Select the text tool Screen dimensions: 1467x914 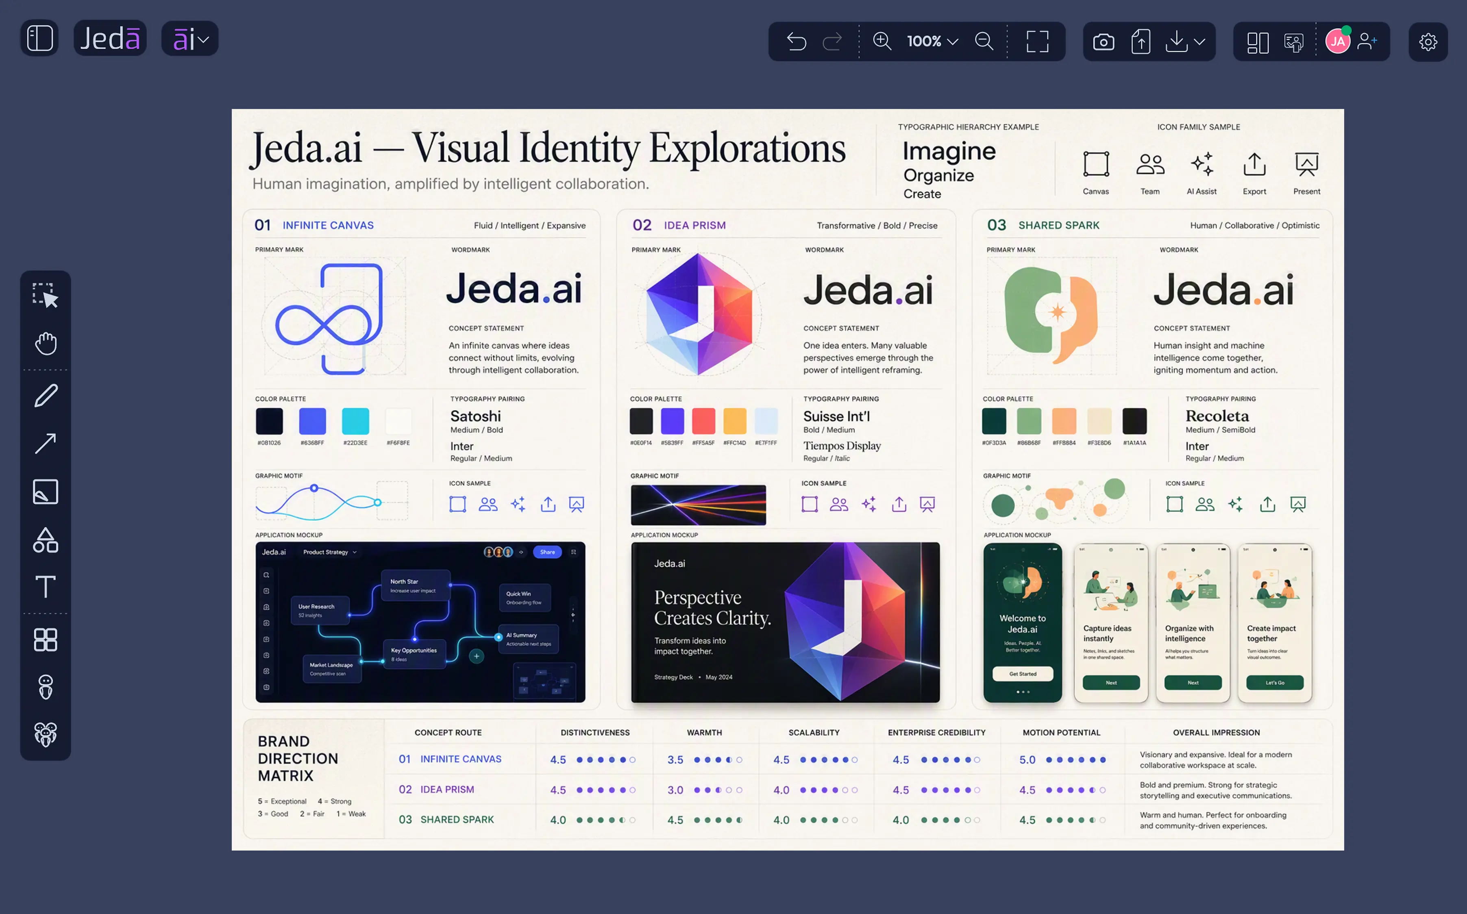45,586
